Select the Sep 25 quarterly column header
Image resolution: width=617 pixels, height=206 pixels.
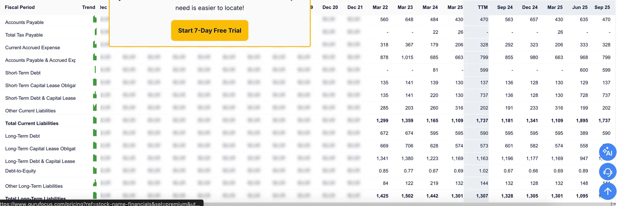[602, 7]
